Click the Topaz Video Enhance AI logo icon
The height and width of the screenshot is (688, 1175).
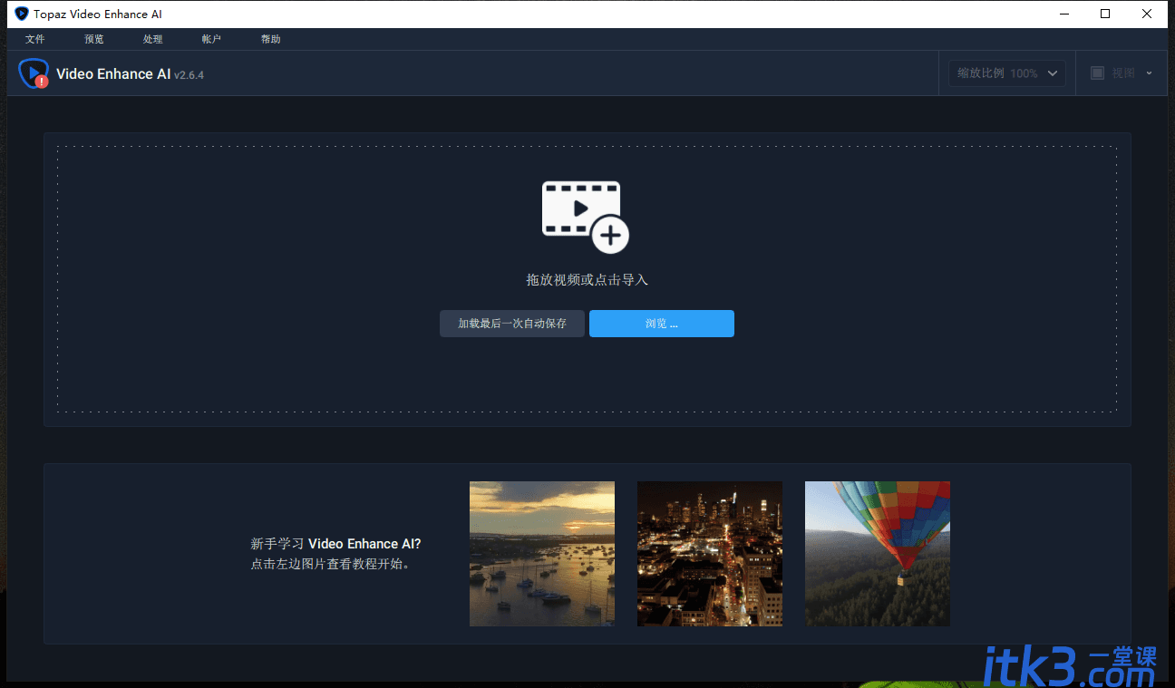[x=34, y=73]
